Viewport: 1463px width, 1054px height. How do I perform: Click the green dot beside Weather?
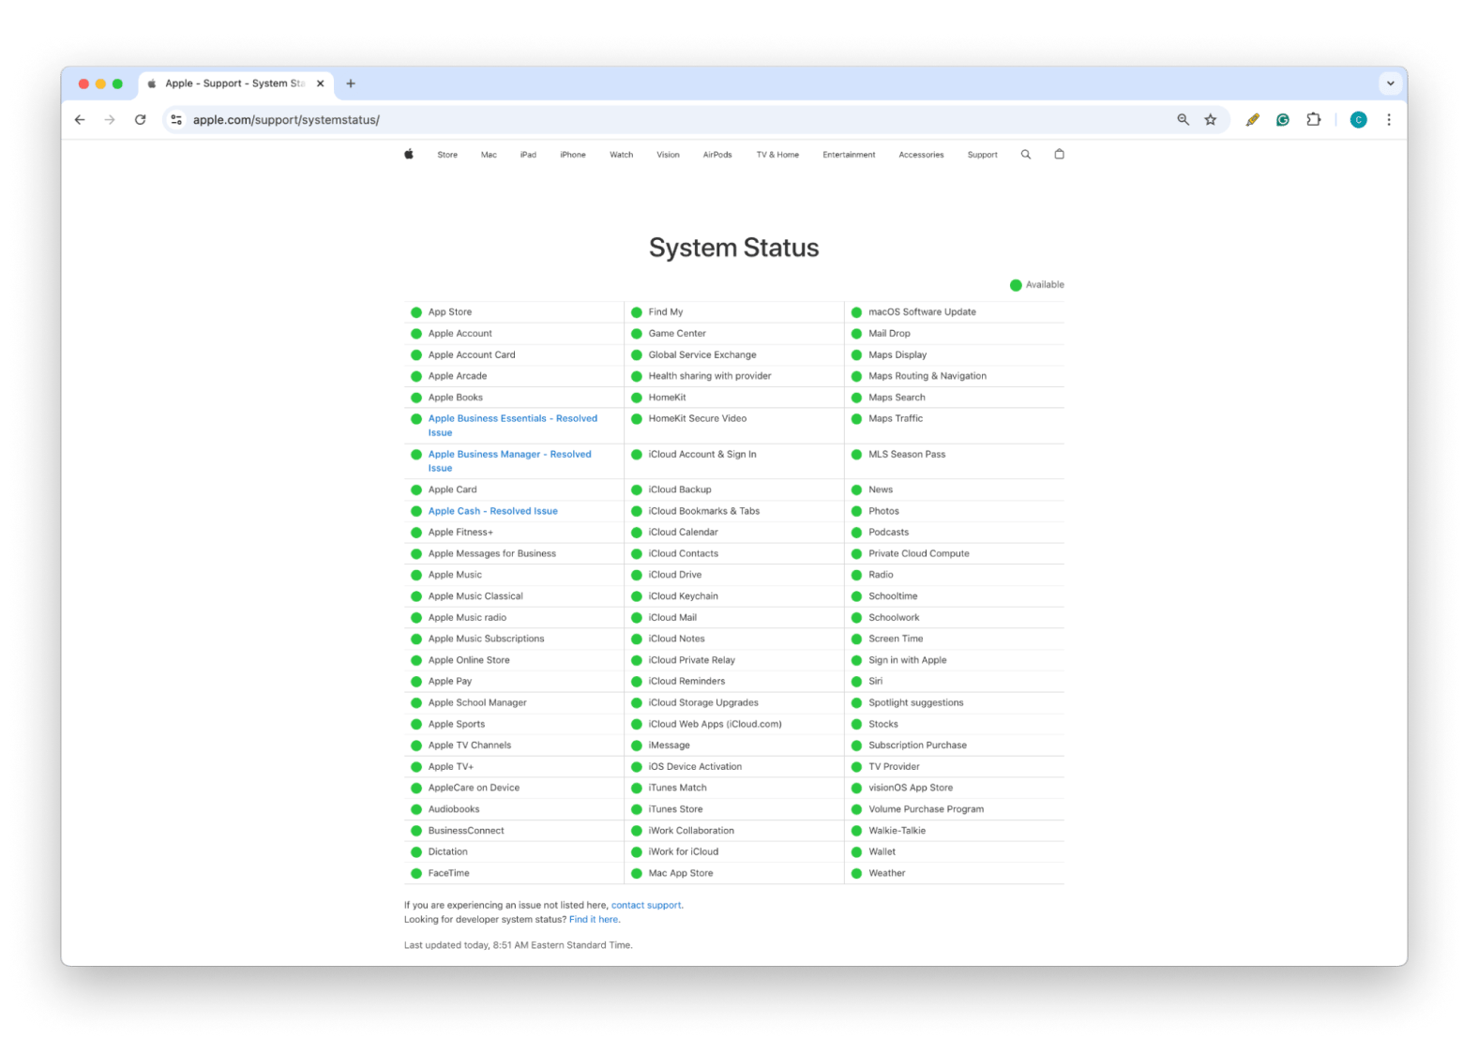[x=856, y=874]
